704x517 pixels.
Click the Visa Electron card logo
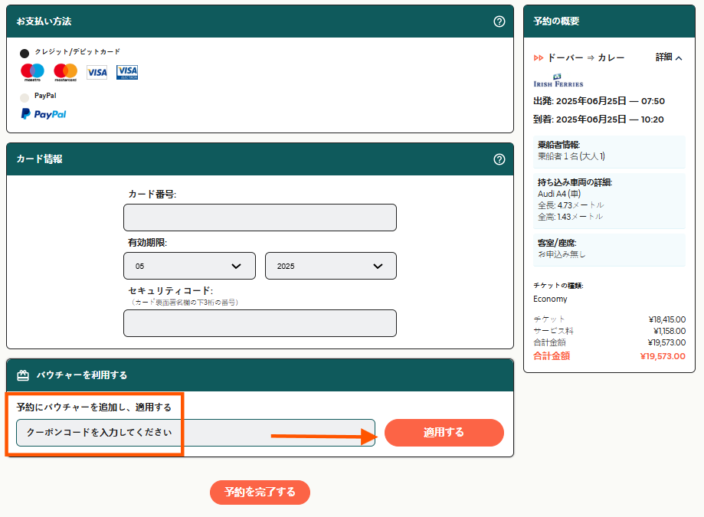coord(127,73)
